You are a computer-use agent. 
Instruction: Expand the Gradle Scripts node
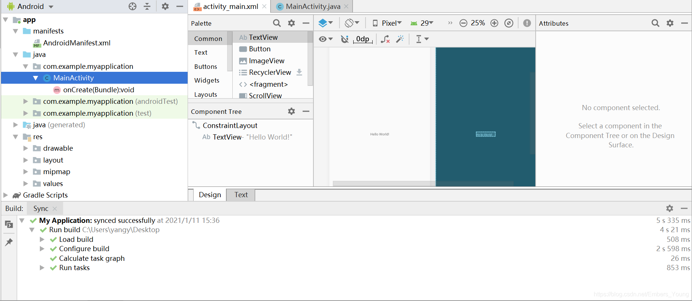(x=6, y=195)
